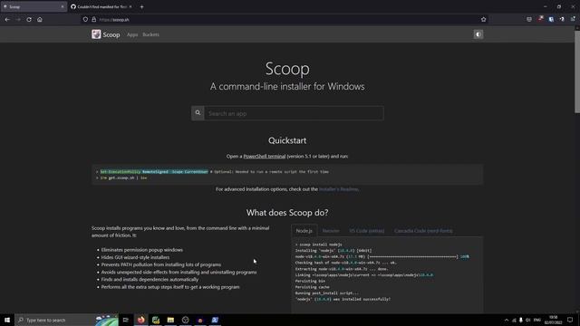580x326 pixels.
Task: Reload the page with refresh icon
Action: click(x=29, y=20)
